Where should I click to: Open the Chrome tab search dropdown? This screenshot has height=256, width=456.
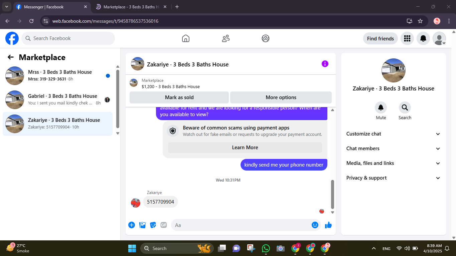[x=7, y=7]
